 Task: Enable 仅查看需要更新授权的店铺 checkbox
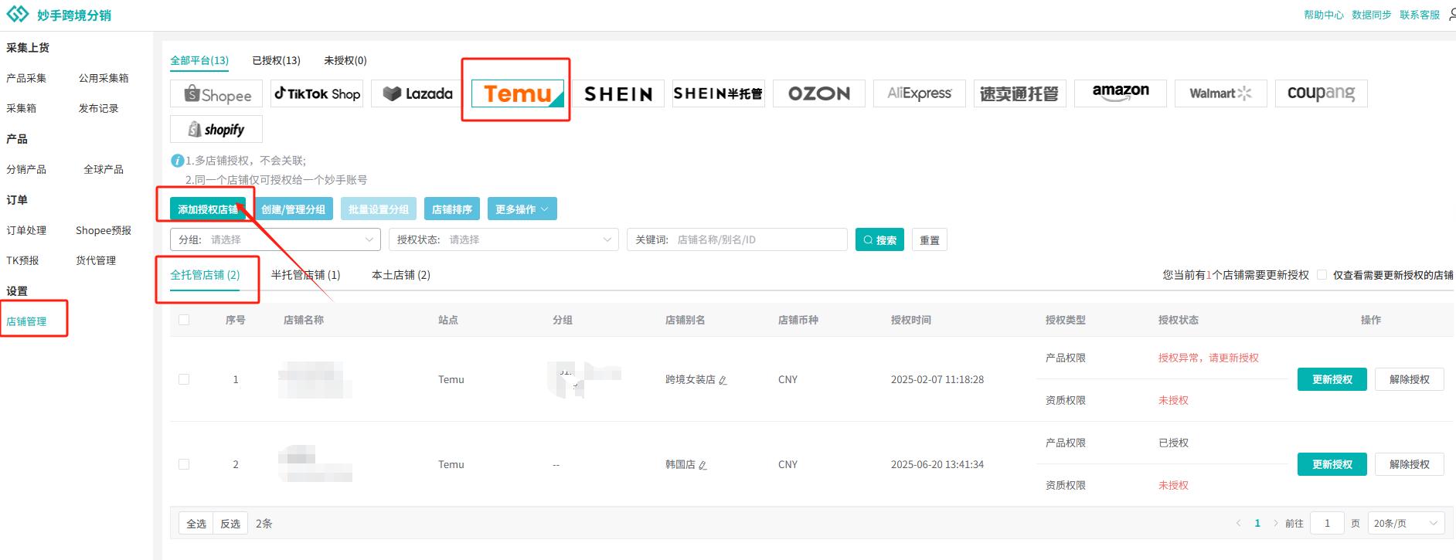1322,275
